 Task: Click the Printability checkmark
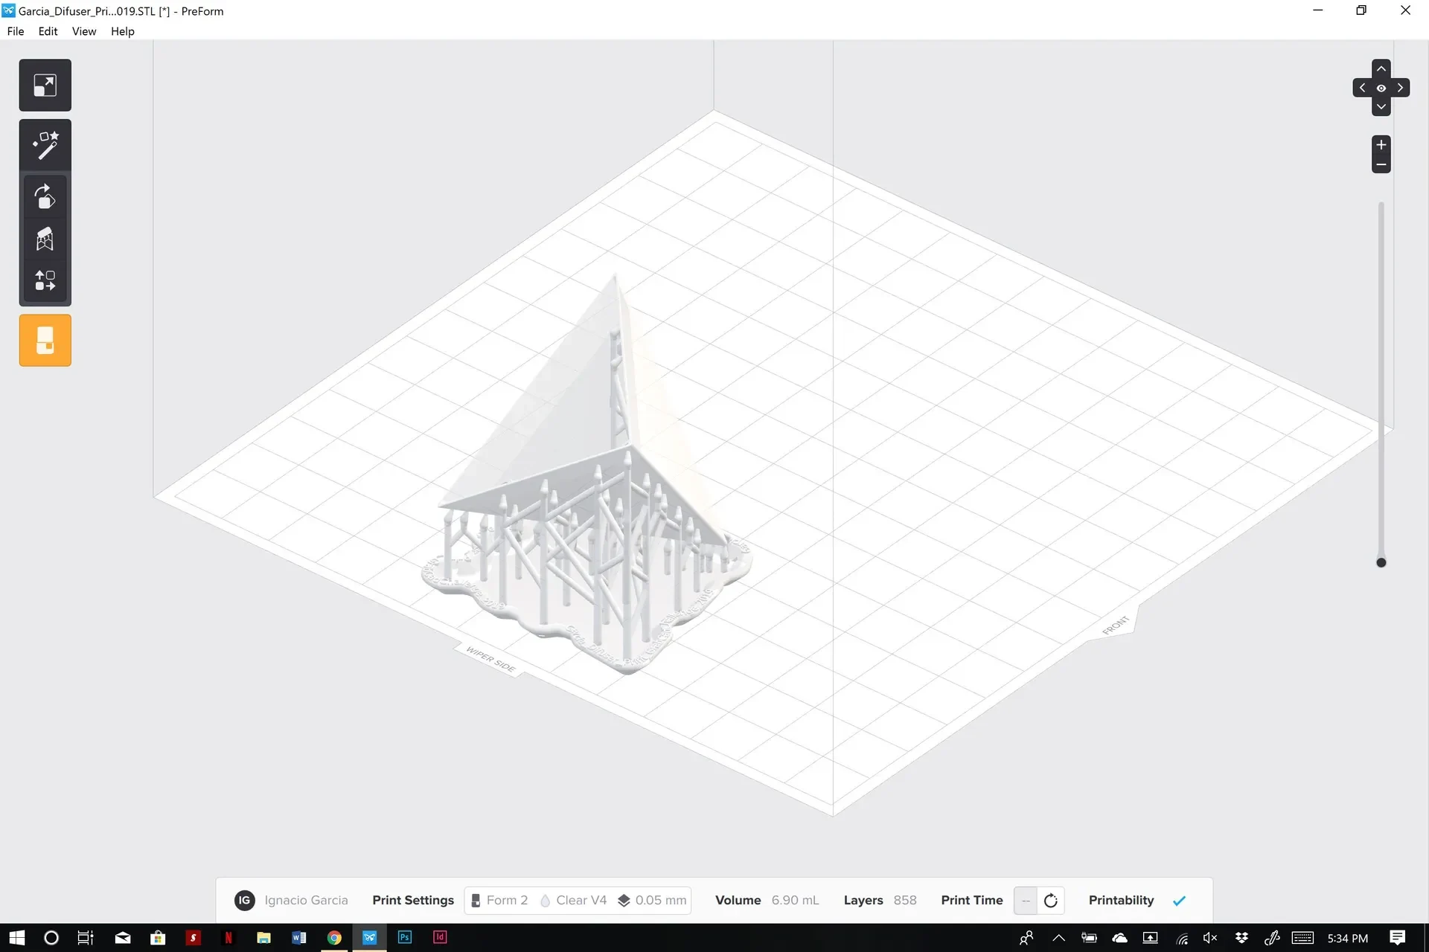1179,901
